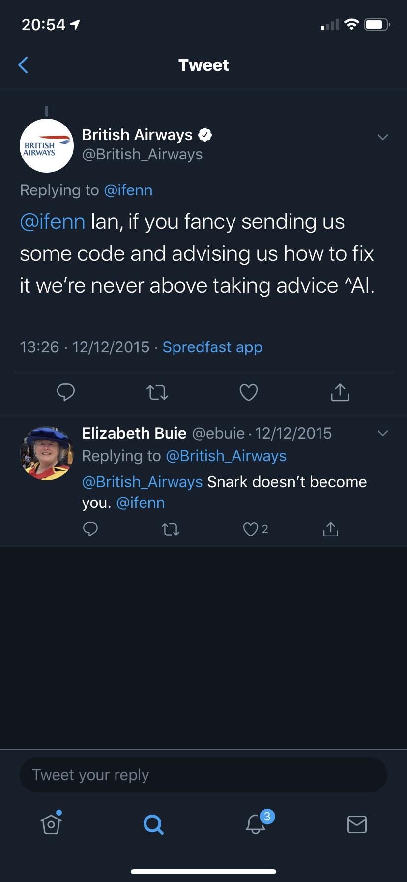The image size is (407, 882).
Task: Open Elizabeth Buie tweet options chevron
Action: pos(383,433)
